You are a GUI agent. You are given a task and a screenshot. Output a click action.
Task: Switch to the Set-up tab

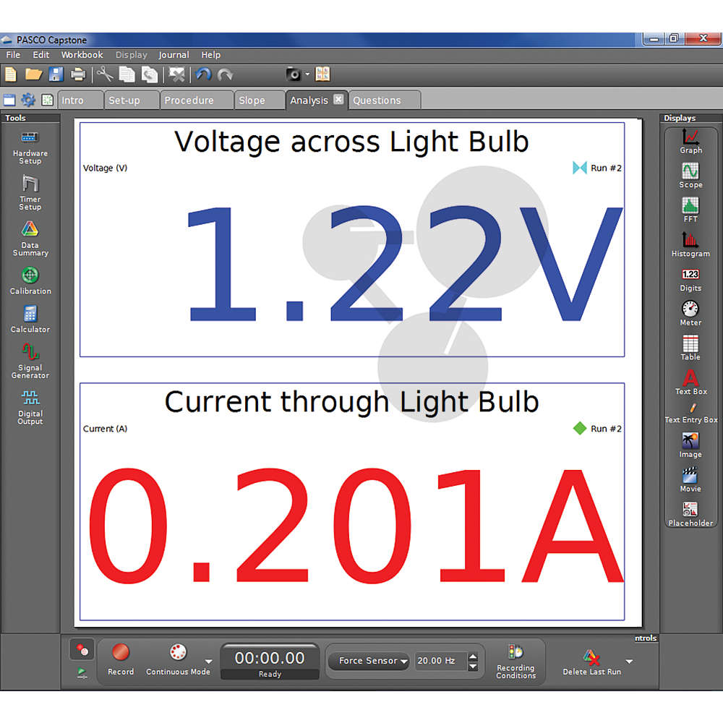[132, 100]
